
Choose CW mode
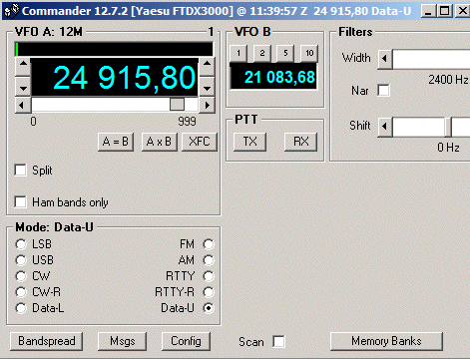click(x=21, y=276)
